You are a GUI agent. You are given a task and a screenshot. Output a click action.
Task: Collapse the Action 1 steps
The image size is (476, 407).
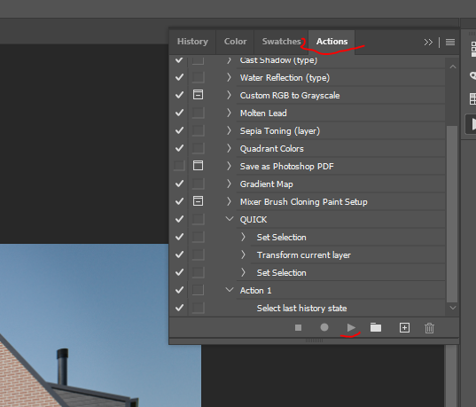(230, 290)
